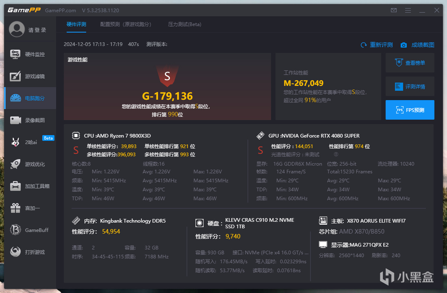The width and height of the screenshot is (447, 293).
Task: Open 加加工具箱 toolbox
Action: tap(30, 186)
